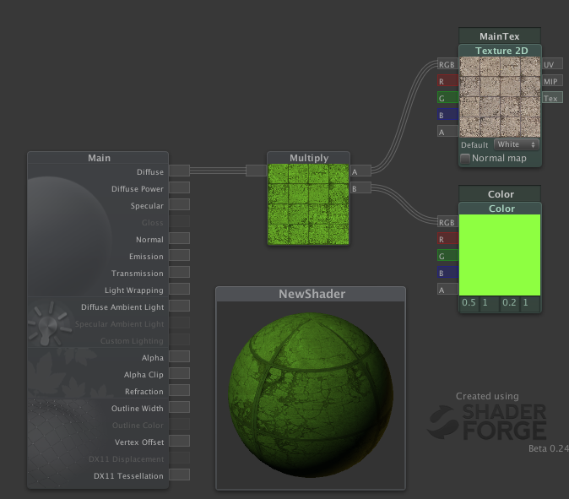Enable the Normal map checkbox

pos(465,158)
